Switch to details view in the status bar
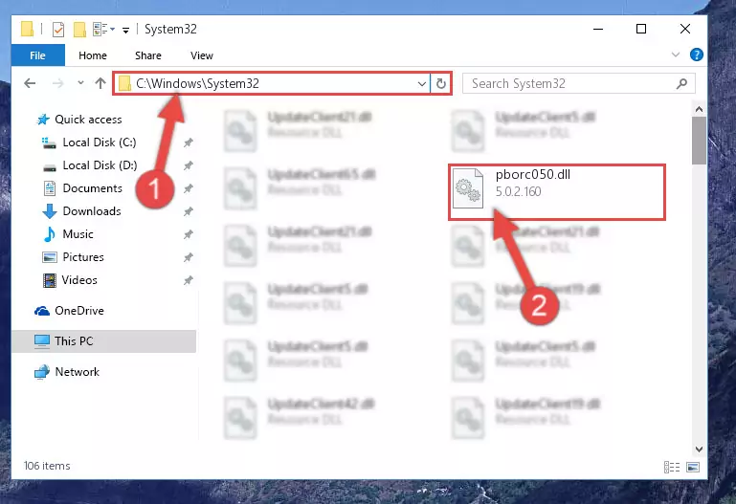The image size is (736, 504). 672,467
